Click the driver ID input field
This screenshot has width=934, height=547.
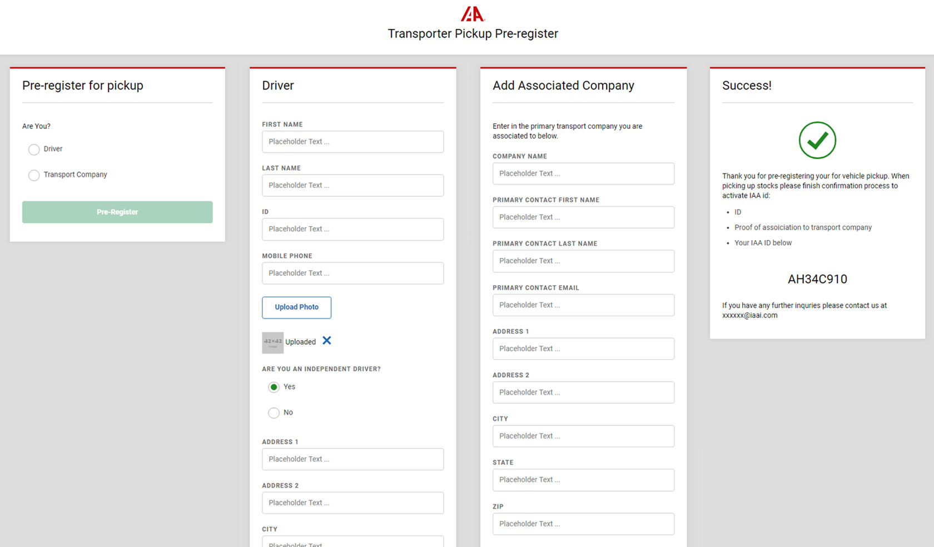352,229
